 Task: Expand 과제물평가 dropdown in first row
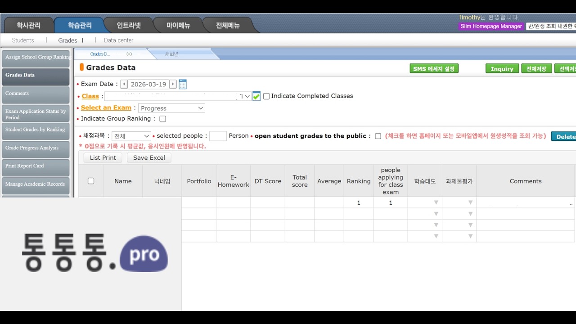point(470,202)
